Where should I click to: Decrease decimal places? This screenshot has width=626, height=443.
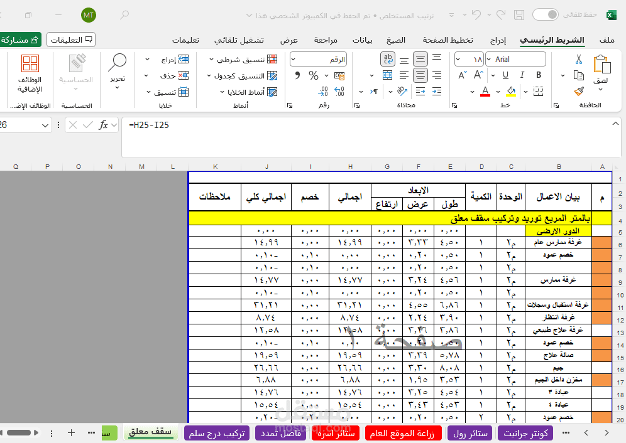point(322,92)
